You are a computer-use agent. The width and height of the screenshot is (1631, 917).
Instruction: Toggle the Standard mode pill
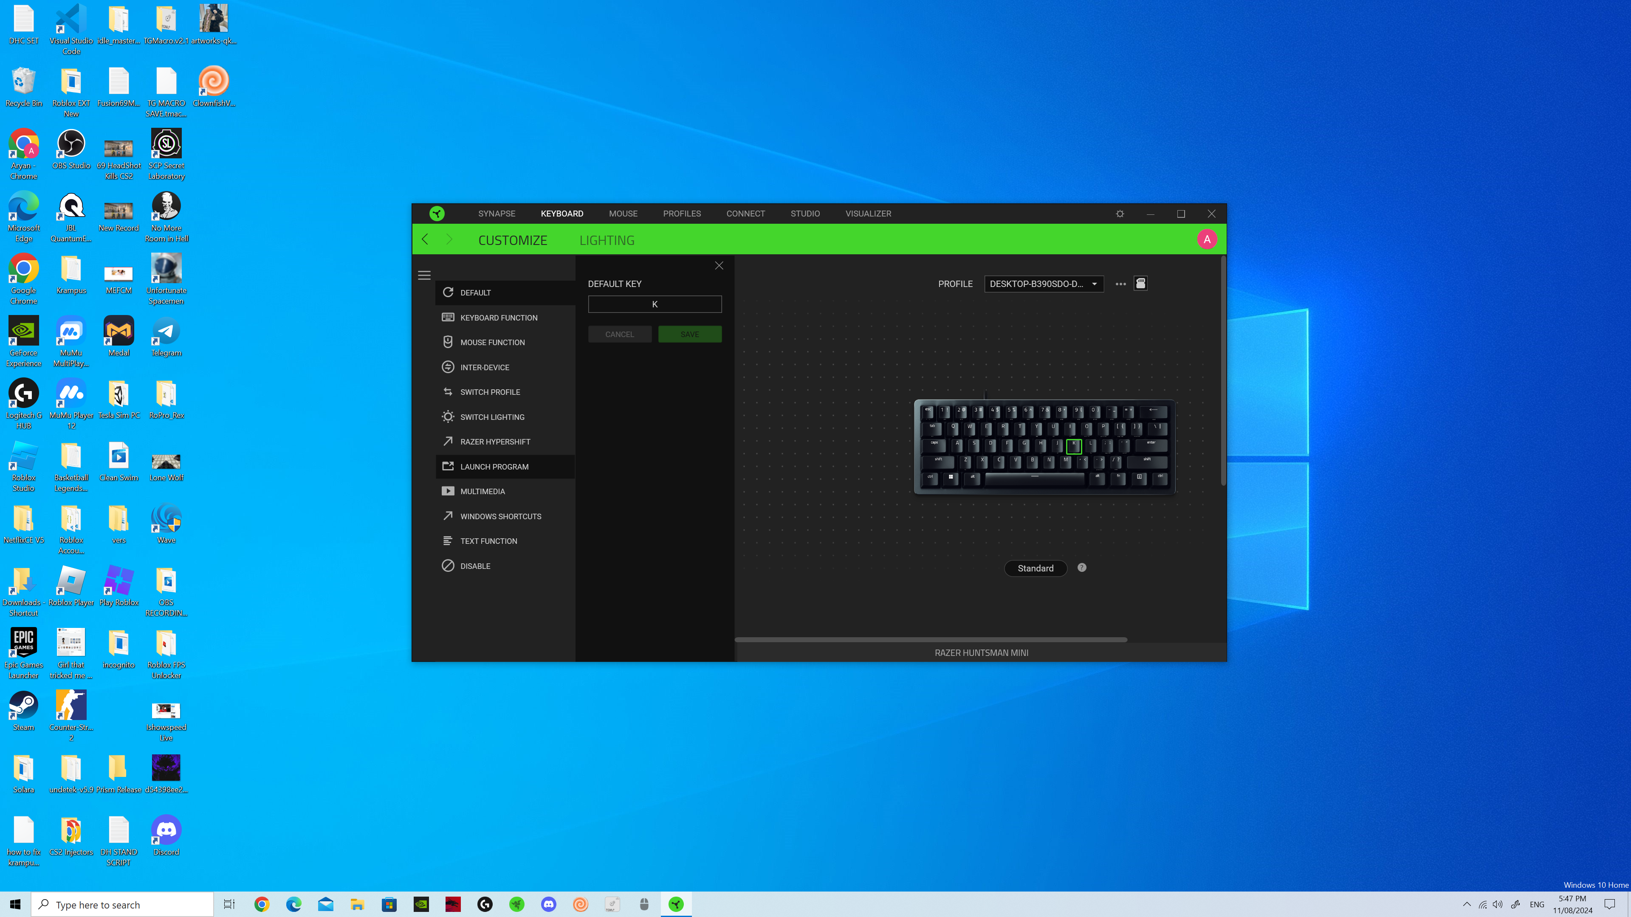1035,568
